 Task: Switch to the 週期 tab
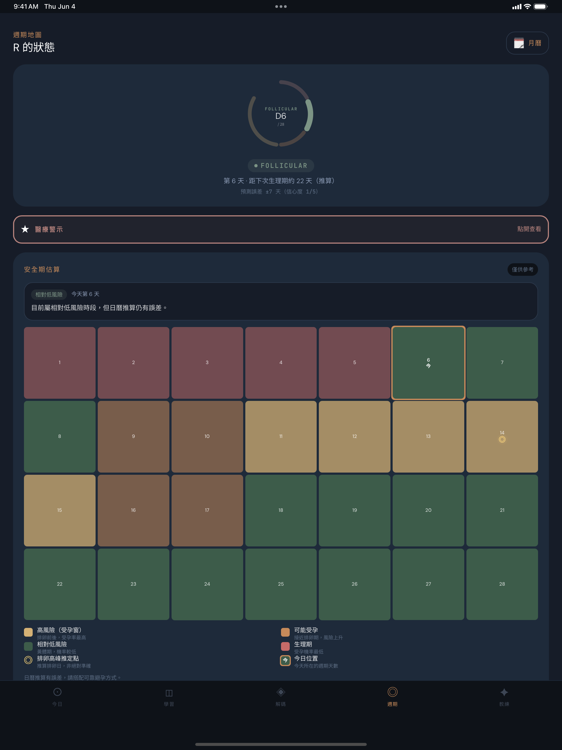pyautogui.click(x=392, y=697)
